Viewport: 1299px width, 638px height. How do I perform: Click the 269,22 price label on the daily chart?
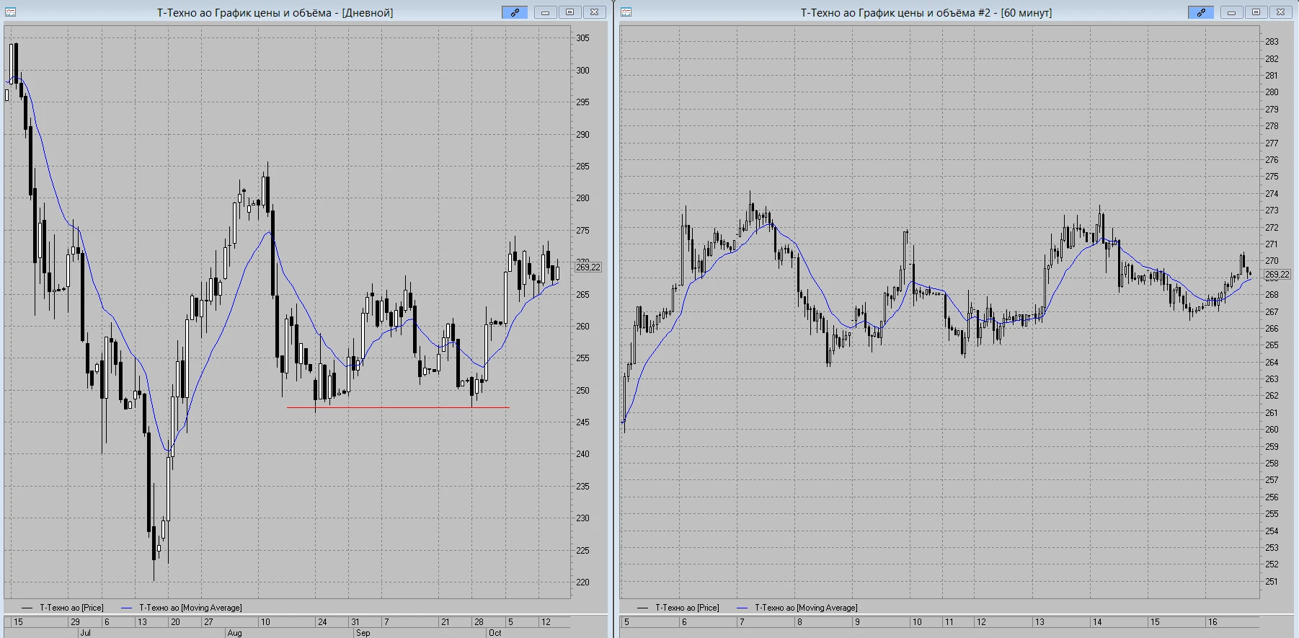(588, 267)
